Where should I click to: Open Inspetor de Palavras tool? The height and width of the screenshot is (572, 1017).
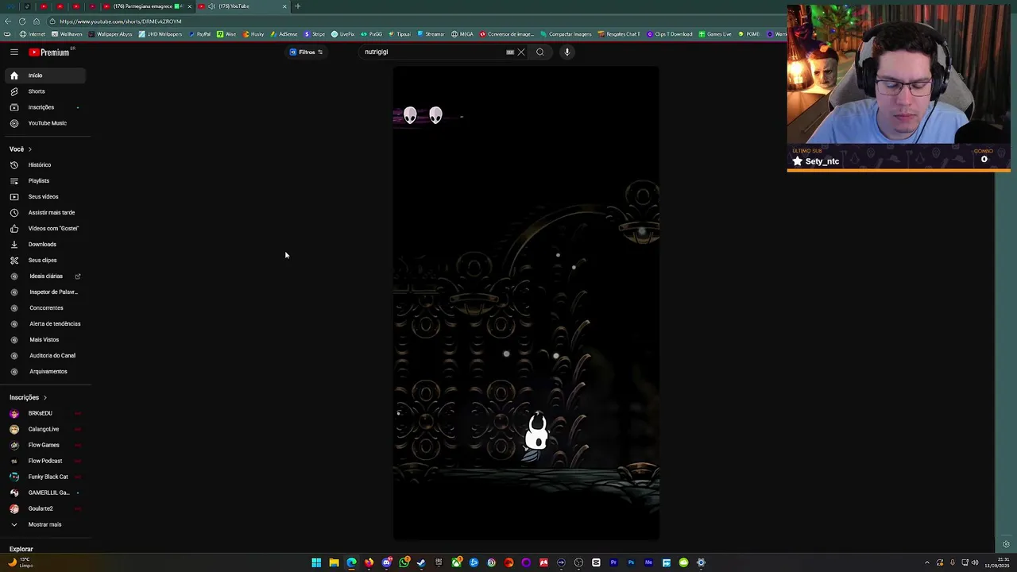coord(44,292)
